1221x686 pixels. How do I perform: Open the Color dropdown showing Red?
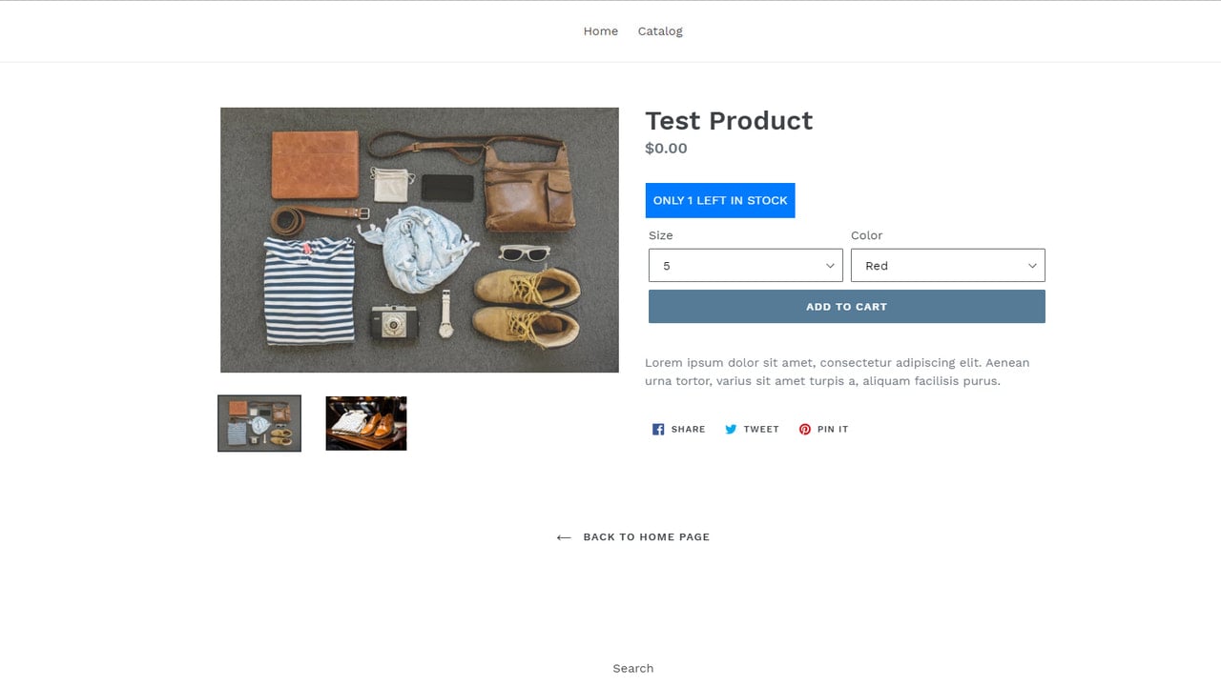pos(948,266)
